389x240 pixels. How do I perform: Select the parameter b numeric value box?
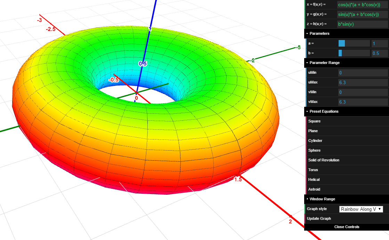pyautogui.click(x=379, y=53)
